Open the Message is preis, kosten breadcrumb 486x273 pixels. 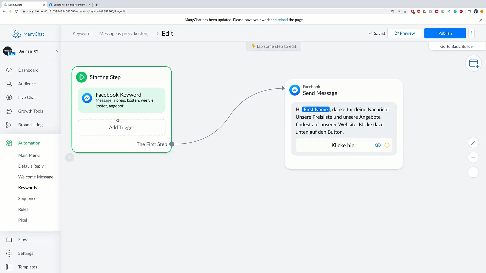(126, 33)
